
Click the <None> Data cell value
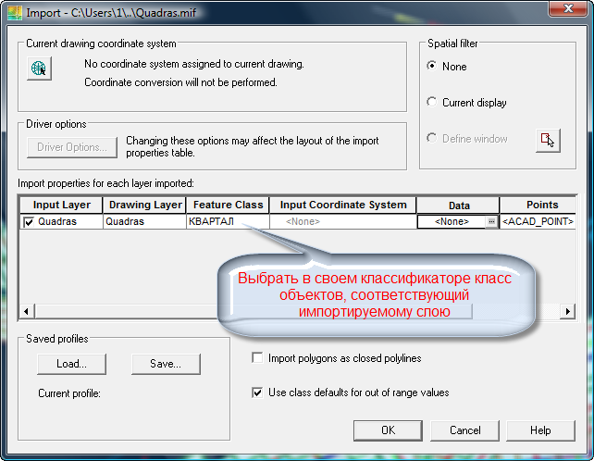[x=452, y=221]
